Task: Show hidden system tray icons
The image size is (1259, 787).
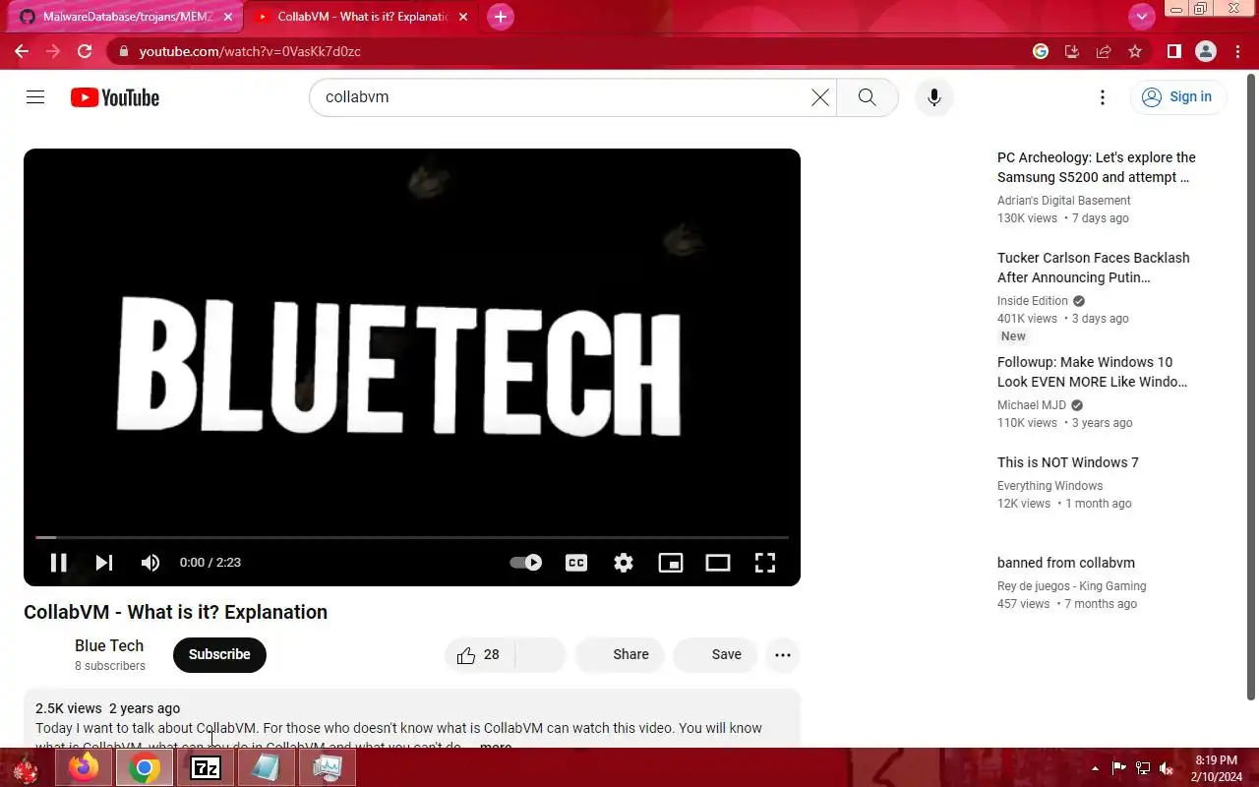Action: 1095,768
